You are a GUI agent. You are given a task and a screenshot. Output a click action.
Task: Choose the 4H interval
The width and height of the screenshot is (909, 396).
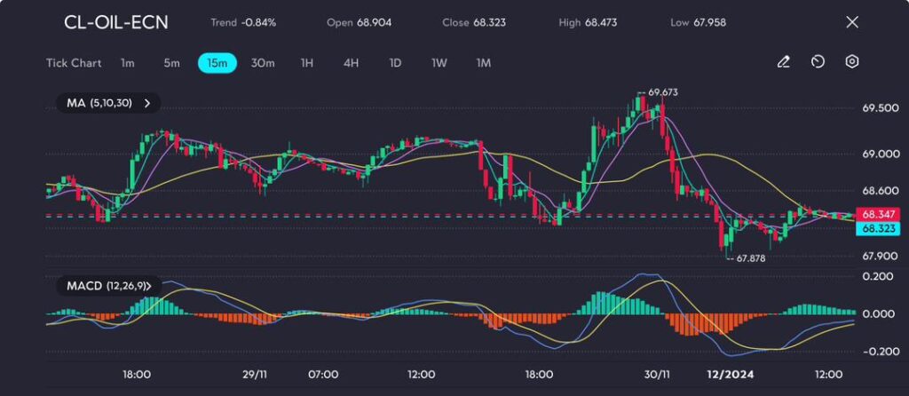(351, 63)
